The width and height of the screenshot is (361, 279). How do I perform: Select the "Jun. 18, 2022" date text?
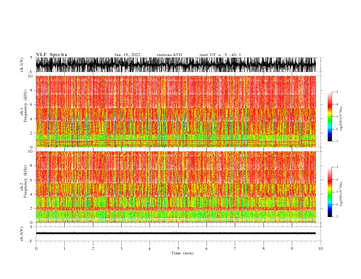pos(127,55)
